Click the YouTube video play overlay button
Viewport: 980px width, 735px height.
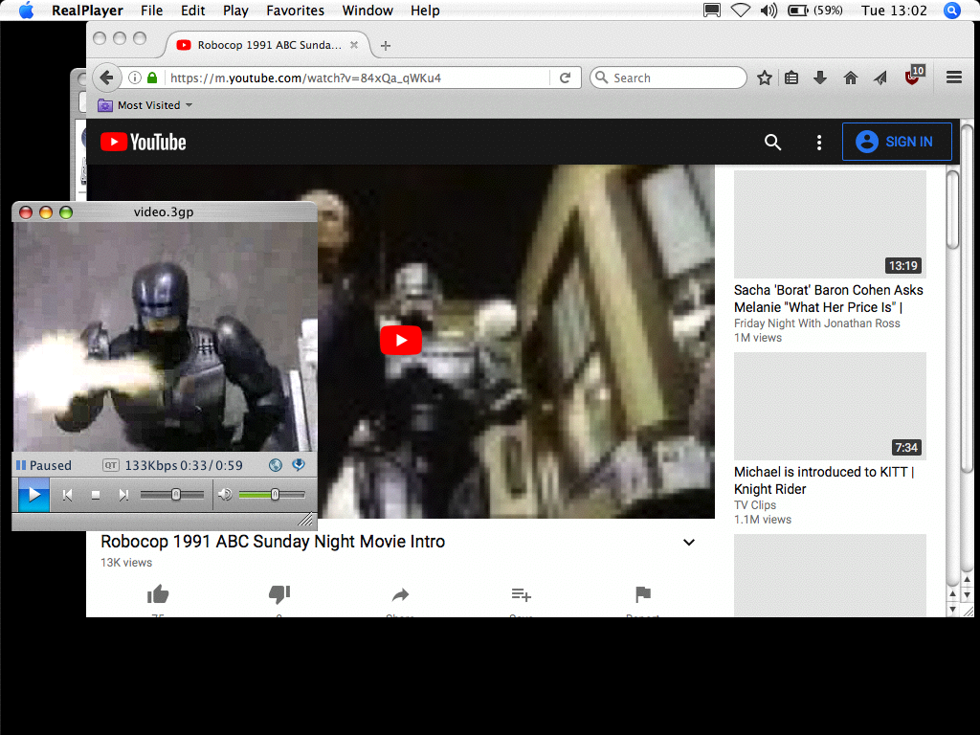pos(401,340)
